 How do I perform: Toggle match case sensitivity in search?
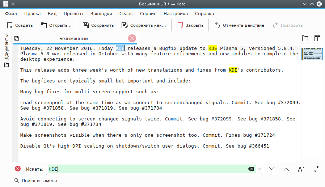coord(300,169)
